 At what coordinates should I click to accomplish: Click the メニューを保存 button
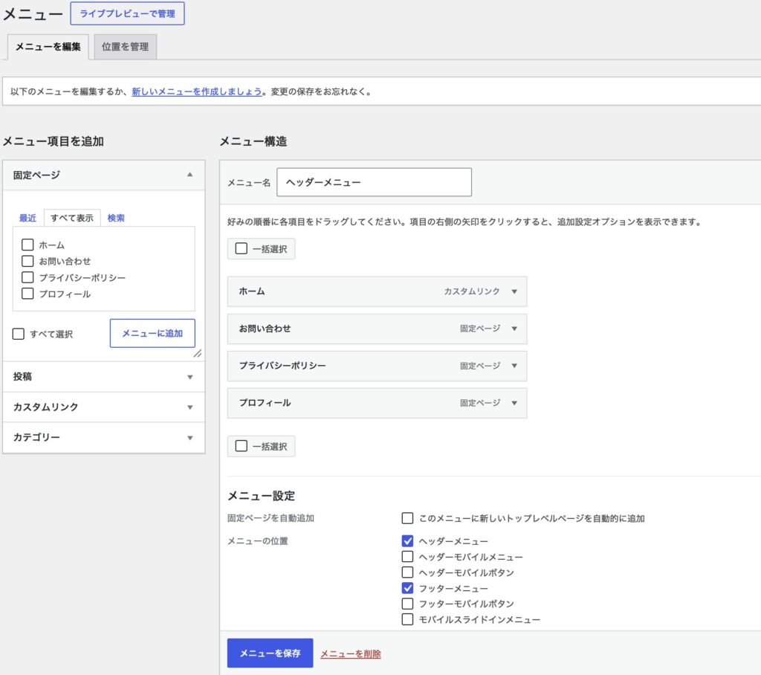(x=270, y=653)
